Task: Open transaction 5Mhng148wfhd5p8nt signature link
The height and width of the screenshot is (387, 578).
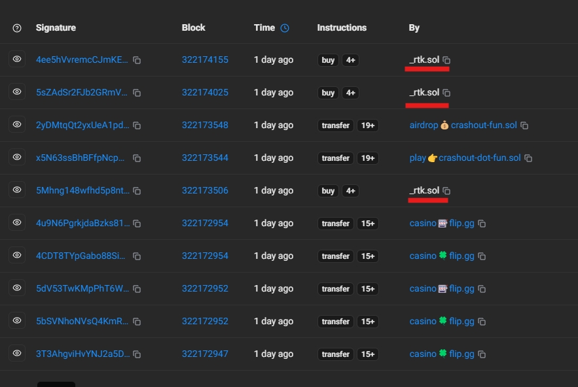Action: click(82, 191)
